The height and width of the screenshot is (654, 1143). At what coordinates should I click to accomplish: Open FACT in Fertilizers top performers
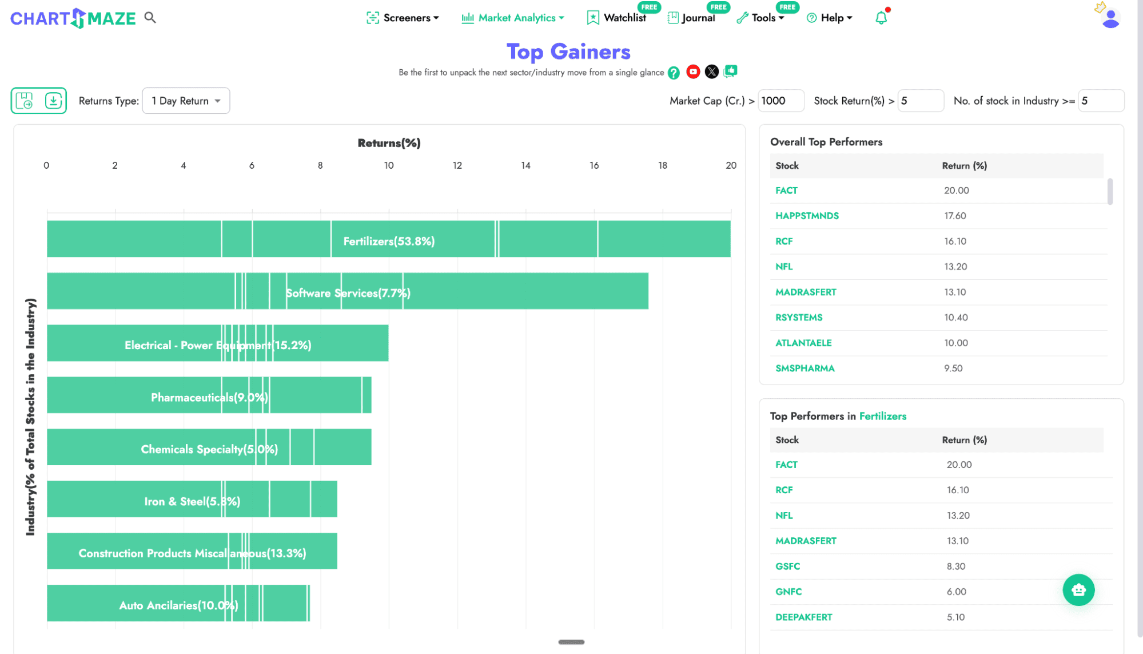point(786,465)
